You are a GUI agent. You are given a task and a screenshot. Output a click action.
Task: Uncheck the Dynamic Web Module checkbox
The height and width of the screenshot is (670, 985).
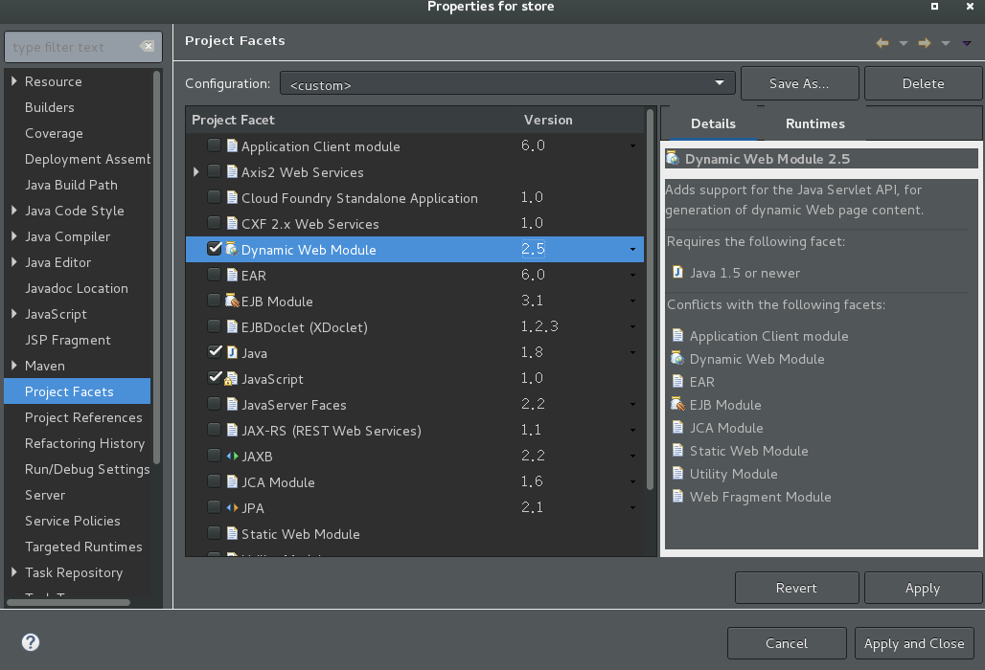pyautogui.click(x=215, y=249)
